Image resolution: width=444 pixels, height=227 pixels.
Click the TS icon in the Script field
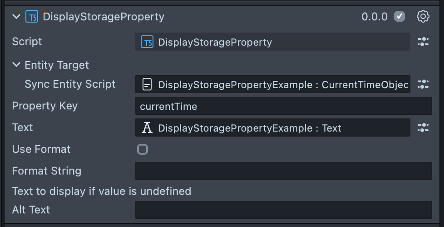coord(147,42)
